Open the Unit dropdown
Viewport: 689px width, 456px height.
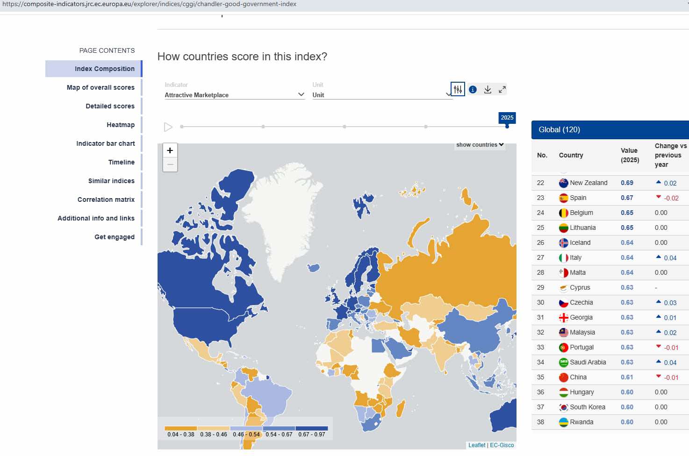pos(381,95)
